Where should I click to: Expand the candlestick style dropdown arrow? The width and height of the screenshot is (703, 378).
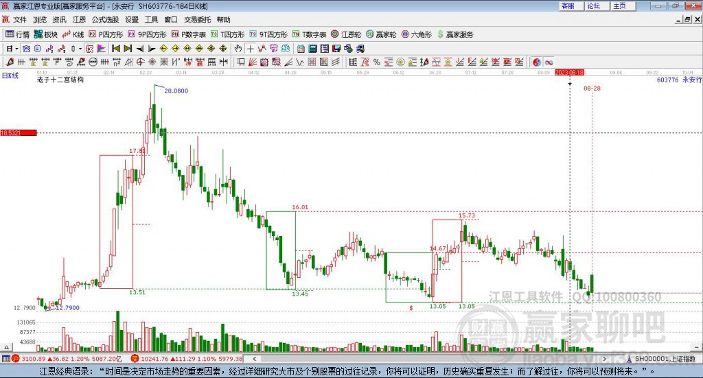(80, 49)
